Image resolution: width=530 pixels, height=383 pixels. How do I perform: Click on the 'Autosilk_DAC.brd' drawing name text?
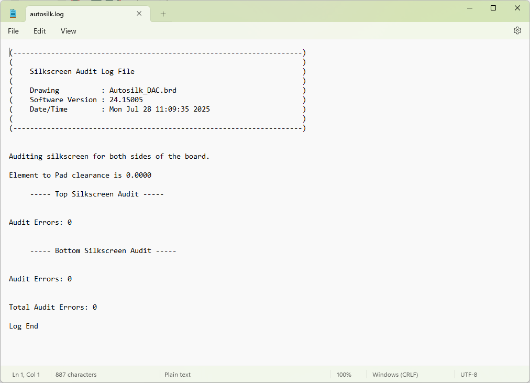coord(142,90)
